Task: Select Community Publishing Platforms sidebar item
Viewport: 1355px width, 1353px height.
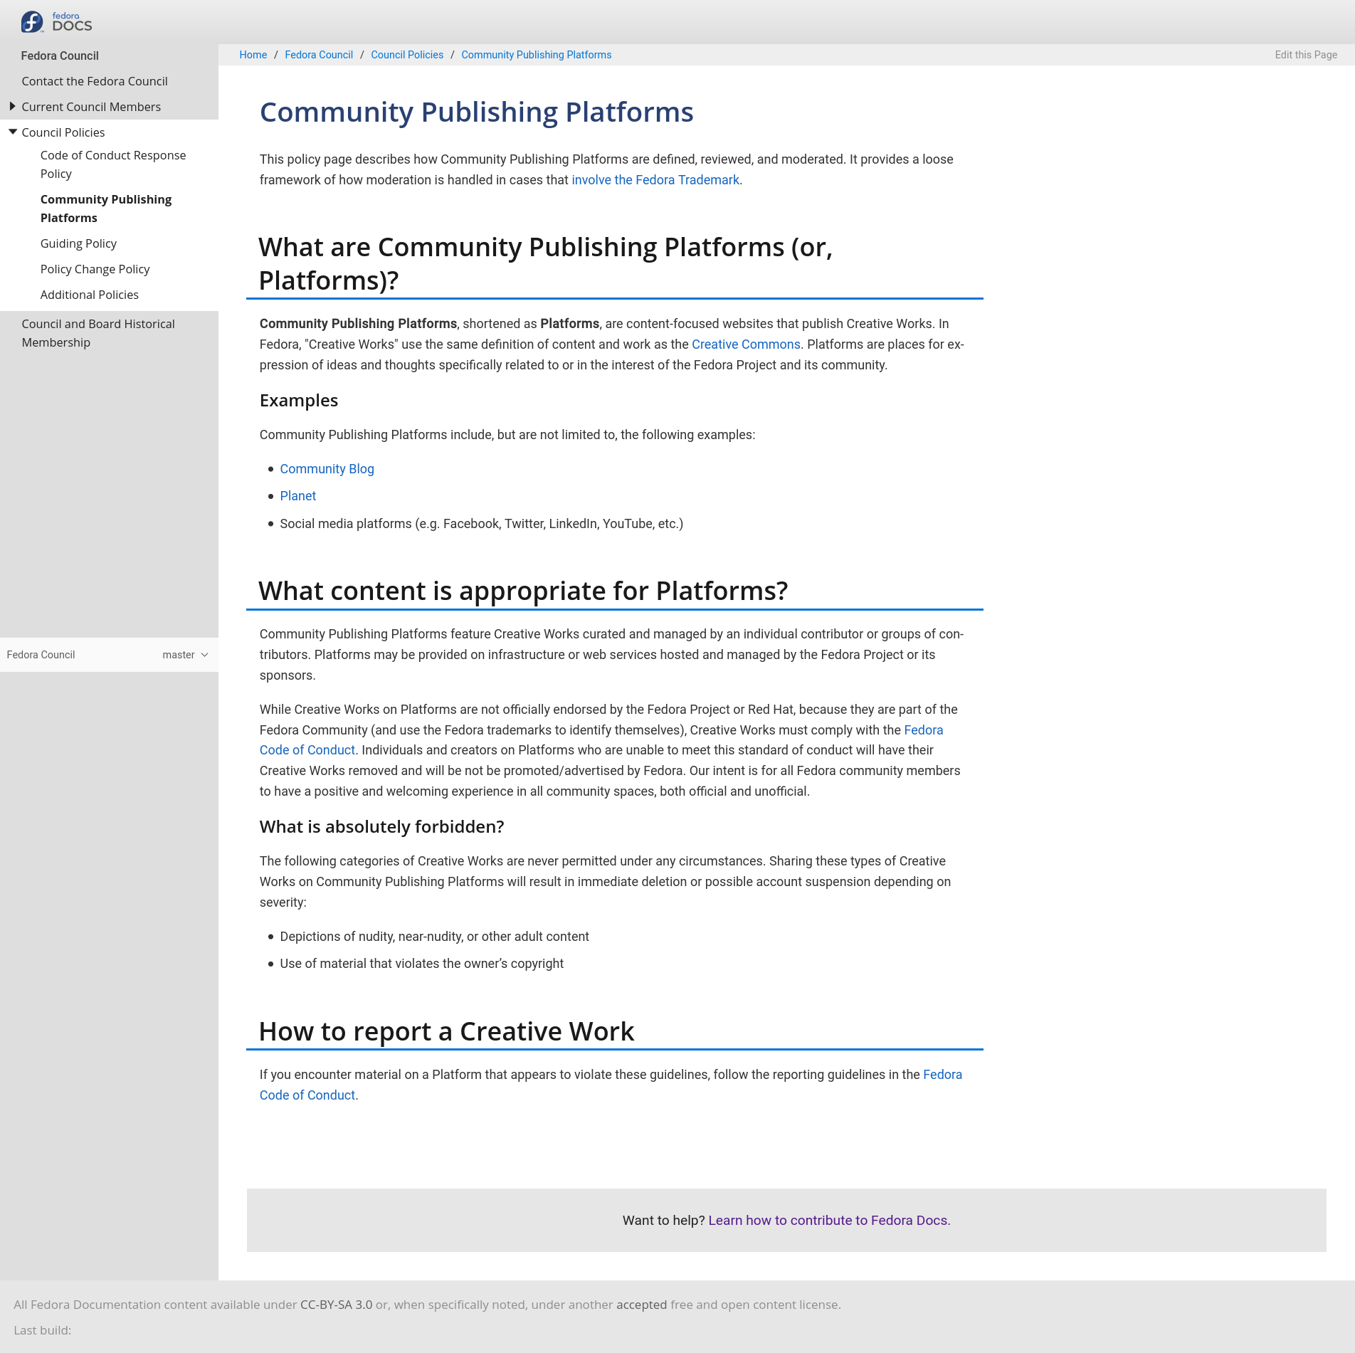Action: (x=106, y=209)
